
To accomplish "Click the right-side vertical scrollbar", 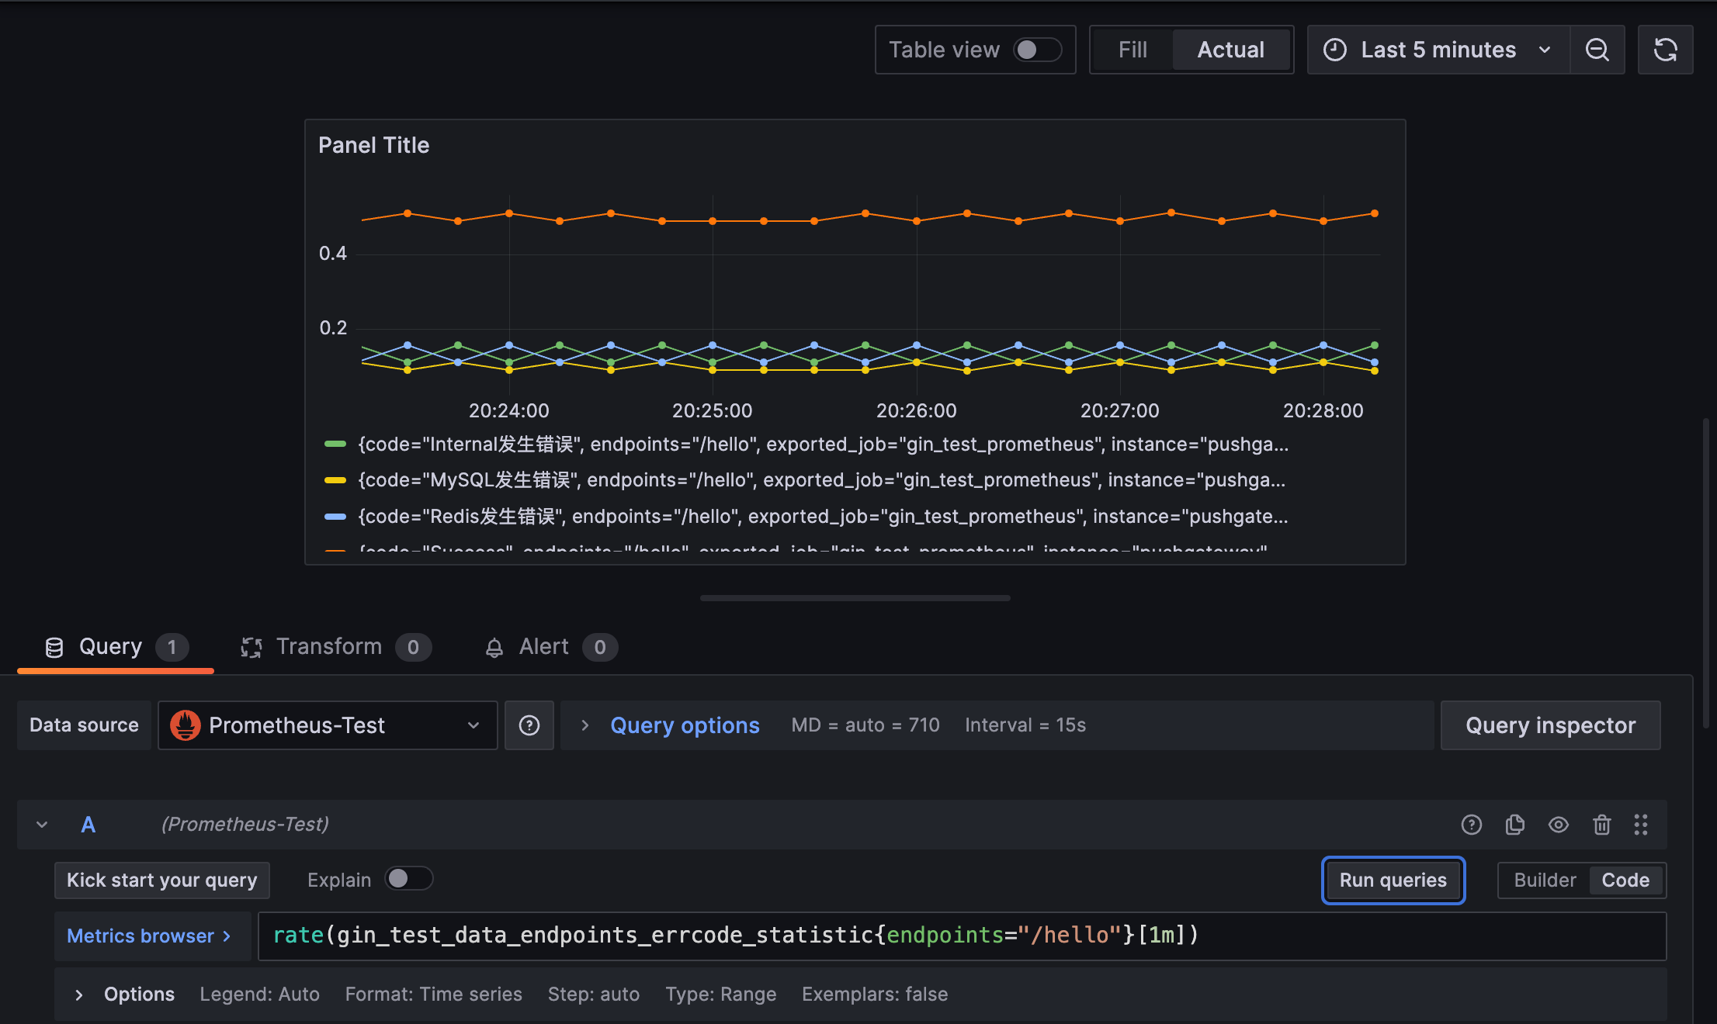I will (x=1706, y=574).
